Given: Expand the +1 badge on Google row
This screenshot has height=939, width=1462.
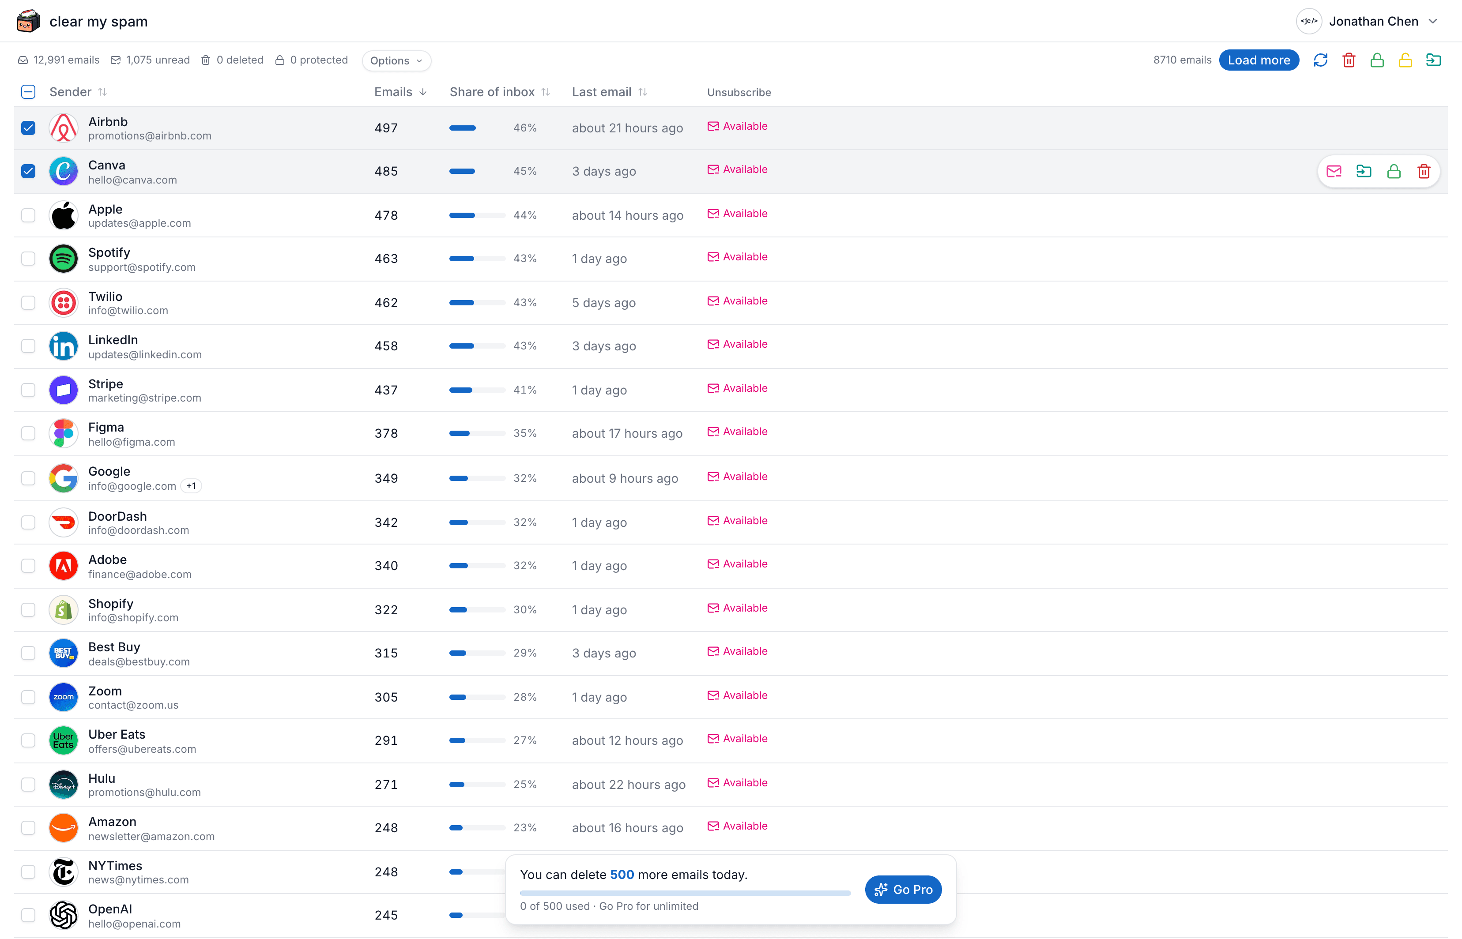Looking at the screenshot, I should (x=192, y=486).
